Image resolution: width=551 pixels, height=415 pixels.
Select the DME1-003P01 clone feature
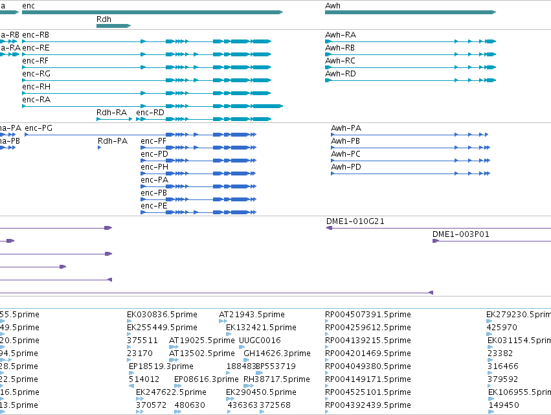(491, 241)
